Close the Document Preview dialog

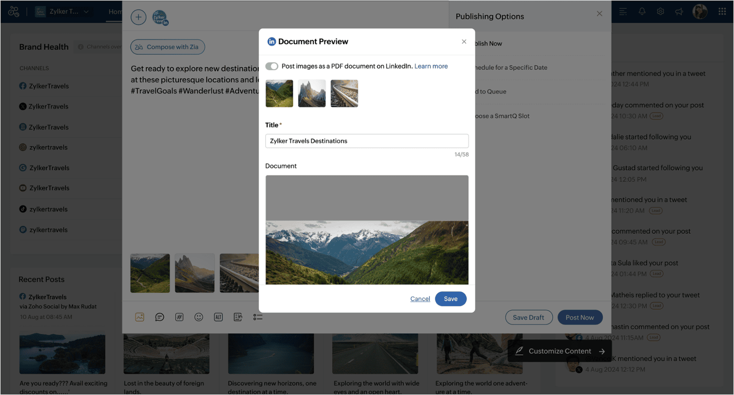464,42
